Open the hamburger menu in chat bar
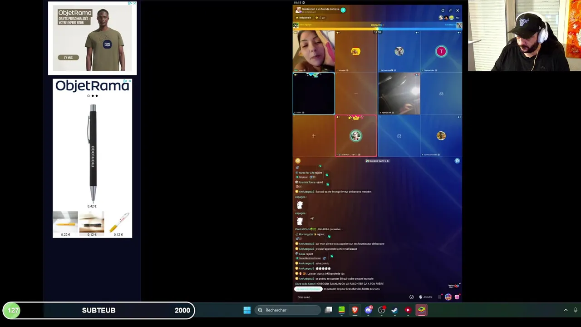 (x=439, y=297)
